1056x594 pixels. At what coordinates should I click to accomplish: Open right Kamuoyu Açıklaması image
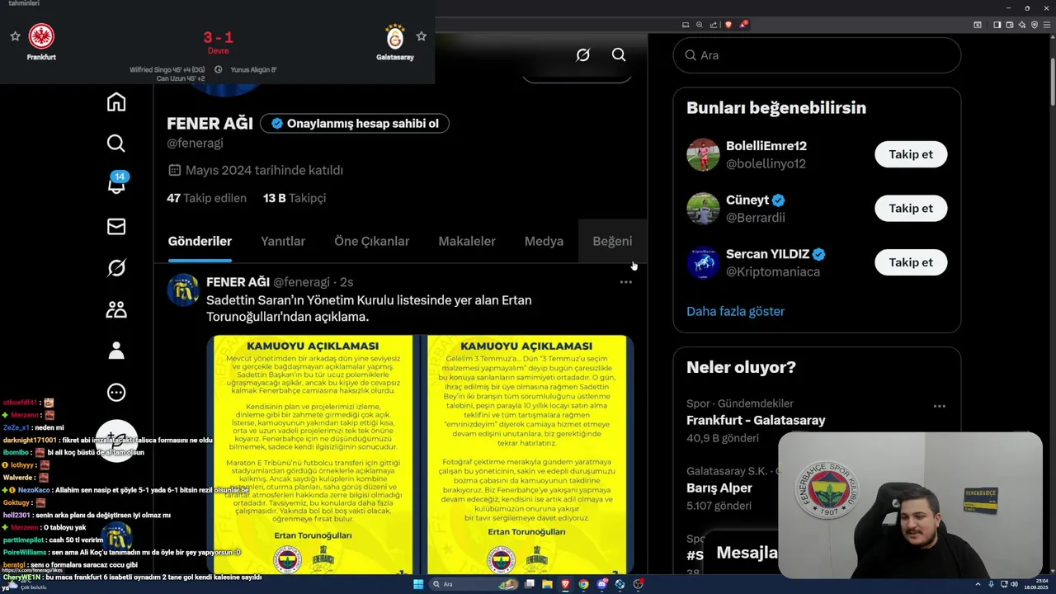coord(526,455)
